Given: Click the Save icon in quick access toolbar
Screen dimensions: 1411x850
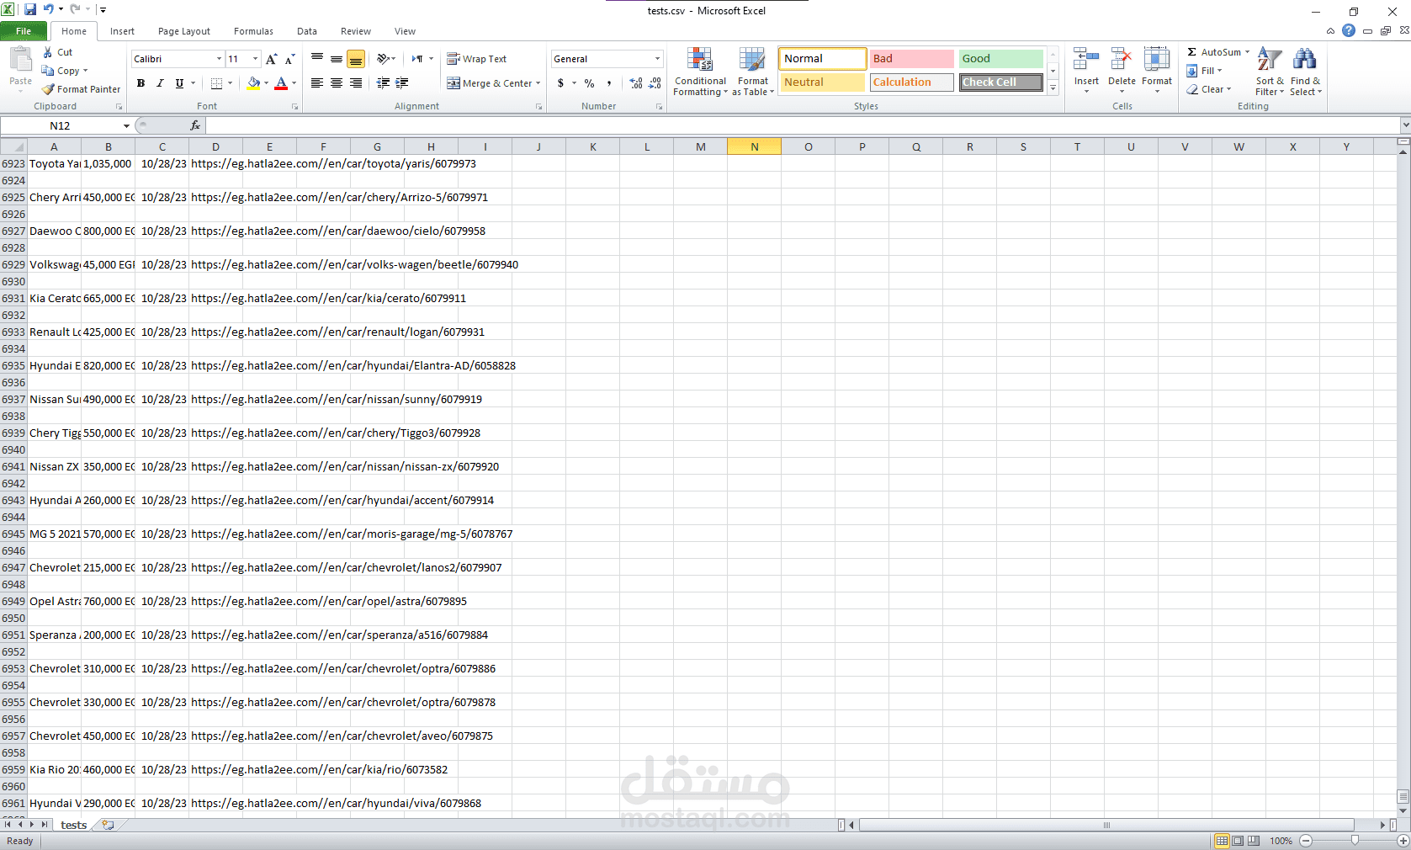Looking at the screenshot, I should click(x=30, y=9).
